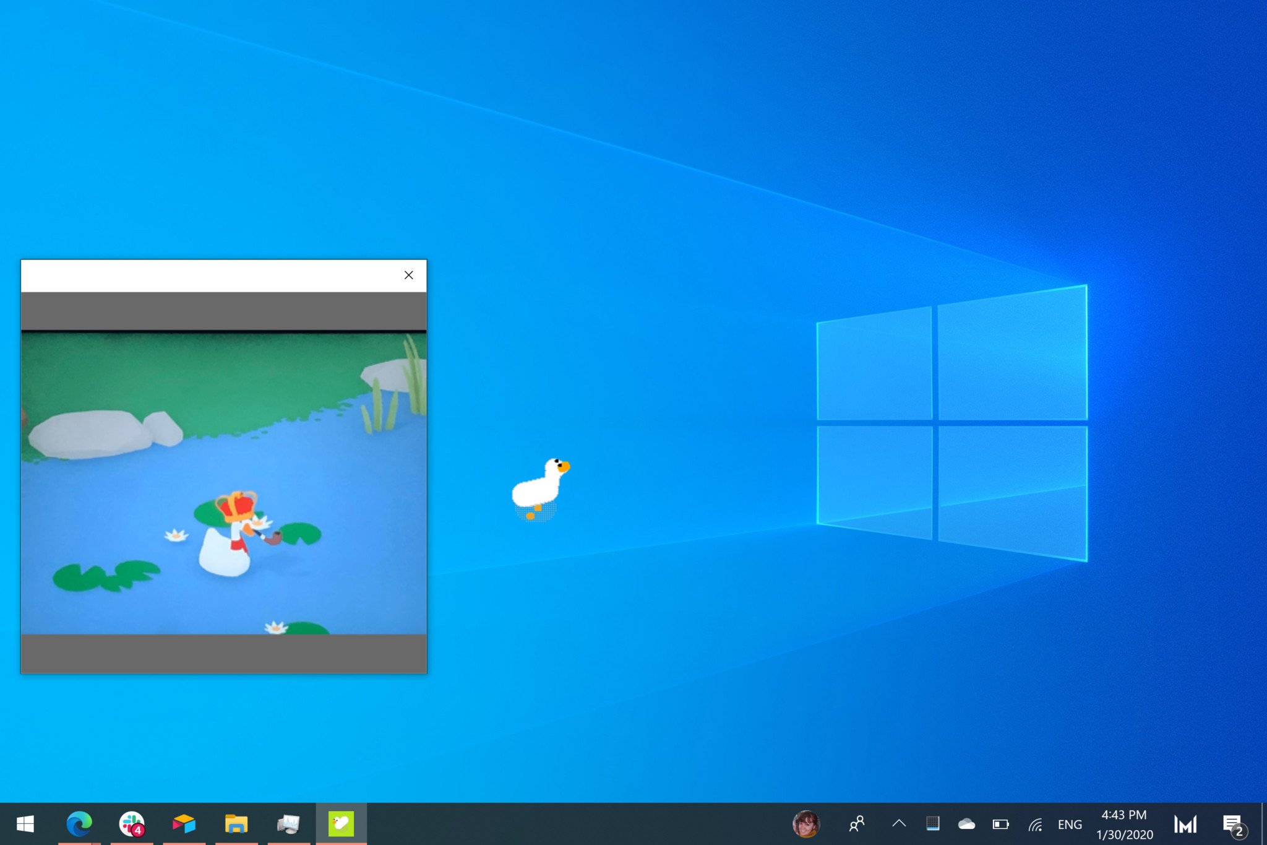Image resolution: width=1267 pixels, height=845 pixels.
Task: Click the goose image with crown
Action: tap(224, 483)
